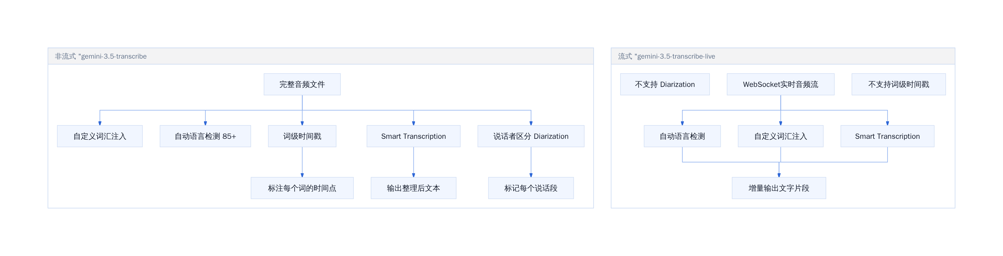Viewport: 1003px width, 256px height.
Task: Select the 自定义词汇注入 node in 流式 group
Action: [x=780, y=136]
